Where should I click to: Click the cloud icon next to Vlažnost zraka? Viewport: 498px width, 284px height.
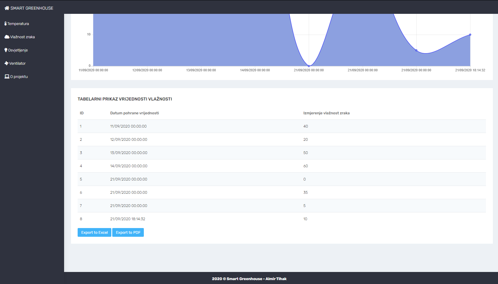tap(6, 36)
